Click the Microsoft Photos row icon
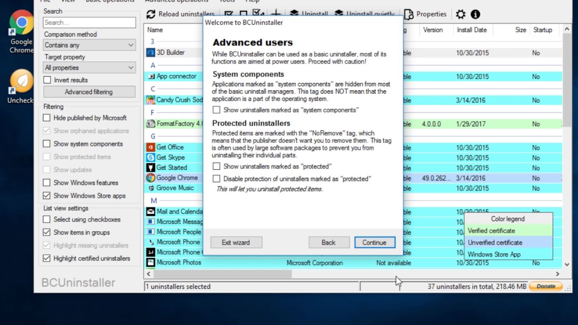The width and height of the screenshot is (578, 325). pyautogui.click(x=151, y=262)
